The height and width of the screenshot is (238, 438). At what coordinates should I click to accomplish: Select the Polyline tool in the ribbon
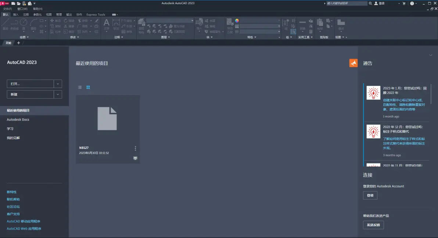click(x=14, y=24)
